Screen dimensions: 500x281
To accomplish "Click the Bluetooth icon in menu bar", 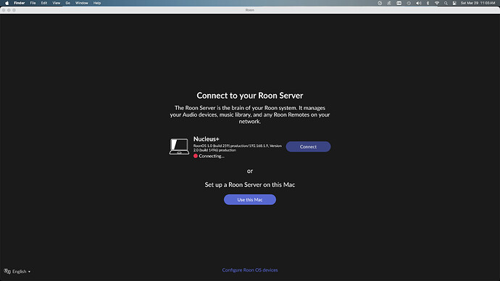I will [x=428, y=3].
